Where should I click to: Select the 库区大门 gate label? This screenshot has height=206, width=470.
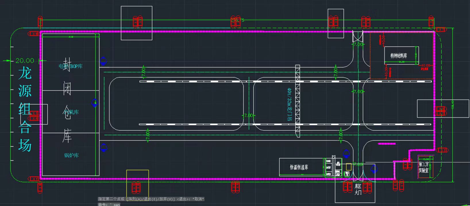pos(358,189)
